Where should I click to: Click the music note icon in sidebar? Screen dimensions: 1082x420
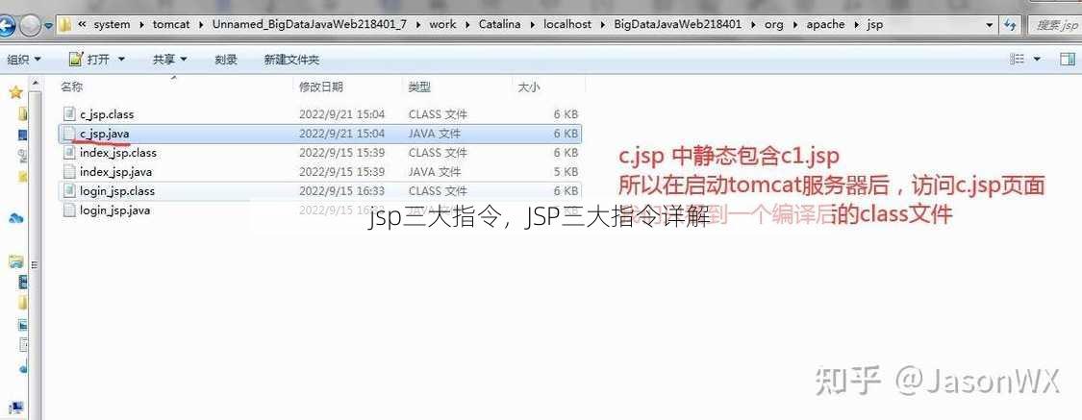point(23,367)
